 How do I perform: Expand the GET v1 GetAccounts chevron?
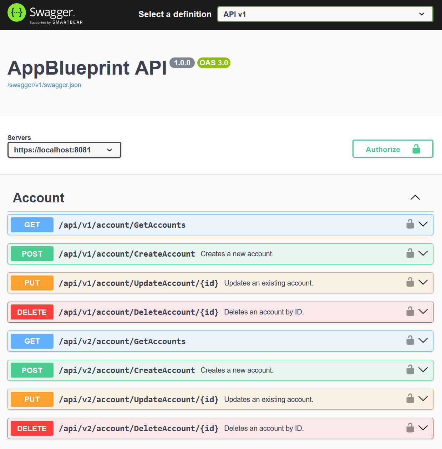[x=423, y=224]
